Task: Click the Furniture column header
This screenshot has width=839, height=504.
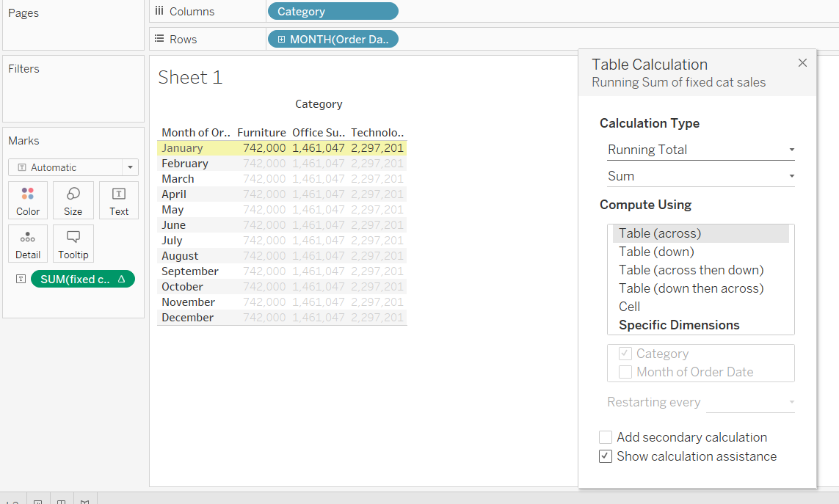Action: [261, 132]
